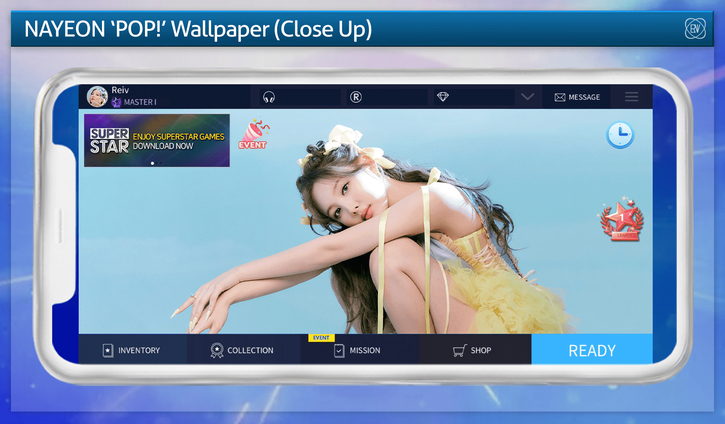The width and height of the screenshot is (725, 424).
Task: Open the Reiv profile avatar
Action: (98, 96)
